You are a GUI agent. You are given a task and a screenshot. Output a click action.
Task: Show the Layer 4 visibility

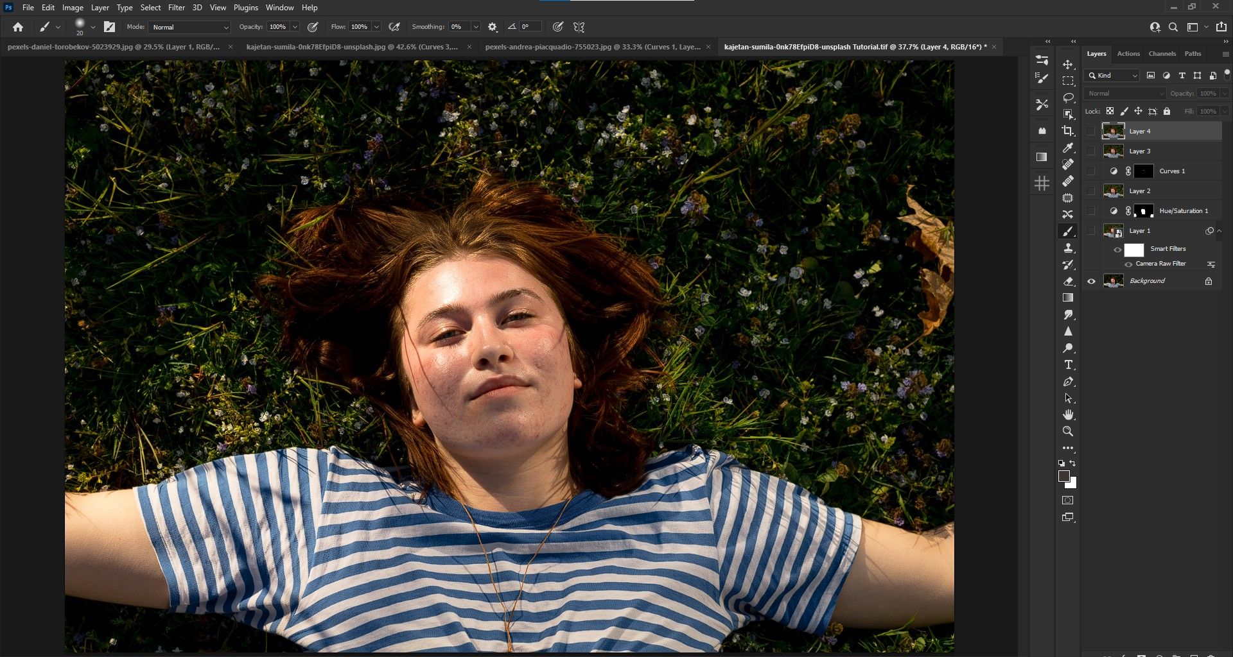pyautogui.click(x=1091, y=131)
